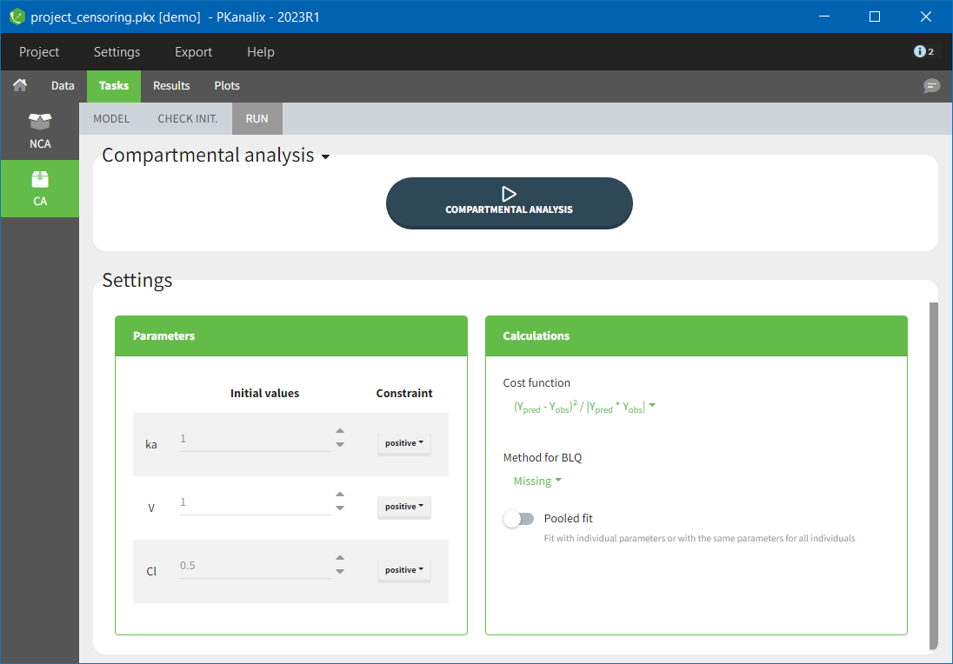Select the CA sidebar icon

click(40, 188)
